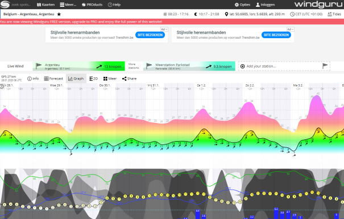
Task: Show the Info panel
Action: coord(33,78)
